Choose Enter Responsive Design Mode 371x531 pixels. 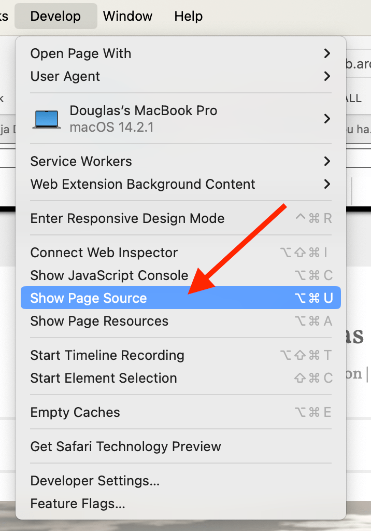[127, 218]
